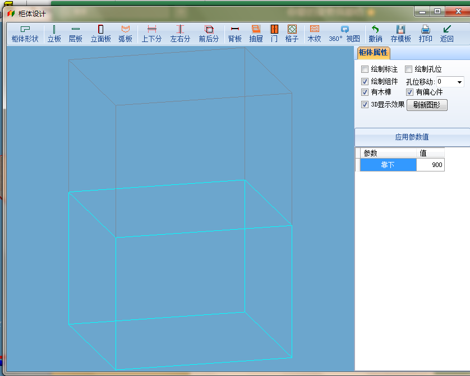Choose the 弧板 curved board tool
This screenshot has height=376, width=470.
coord(125,34)
